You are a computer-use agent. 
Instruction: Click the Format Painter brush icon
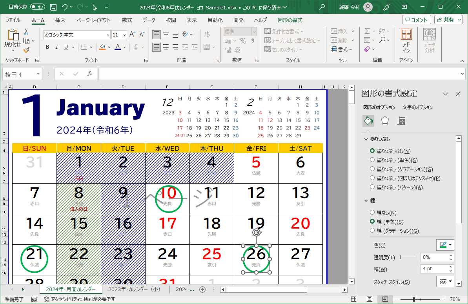pyautogui.click(x=26, y=50)
